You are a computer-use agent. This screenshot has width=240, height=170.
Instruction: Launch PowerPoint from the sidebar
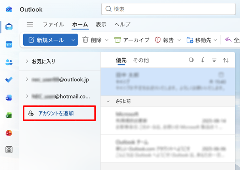pos(9,133)
